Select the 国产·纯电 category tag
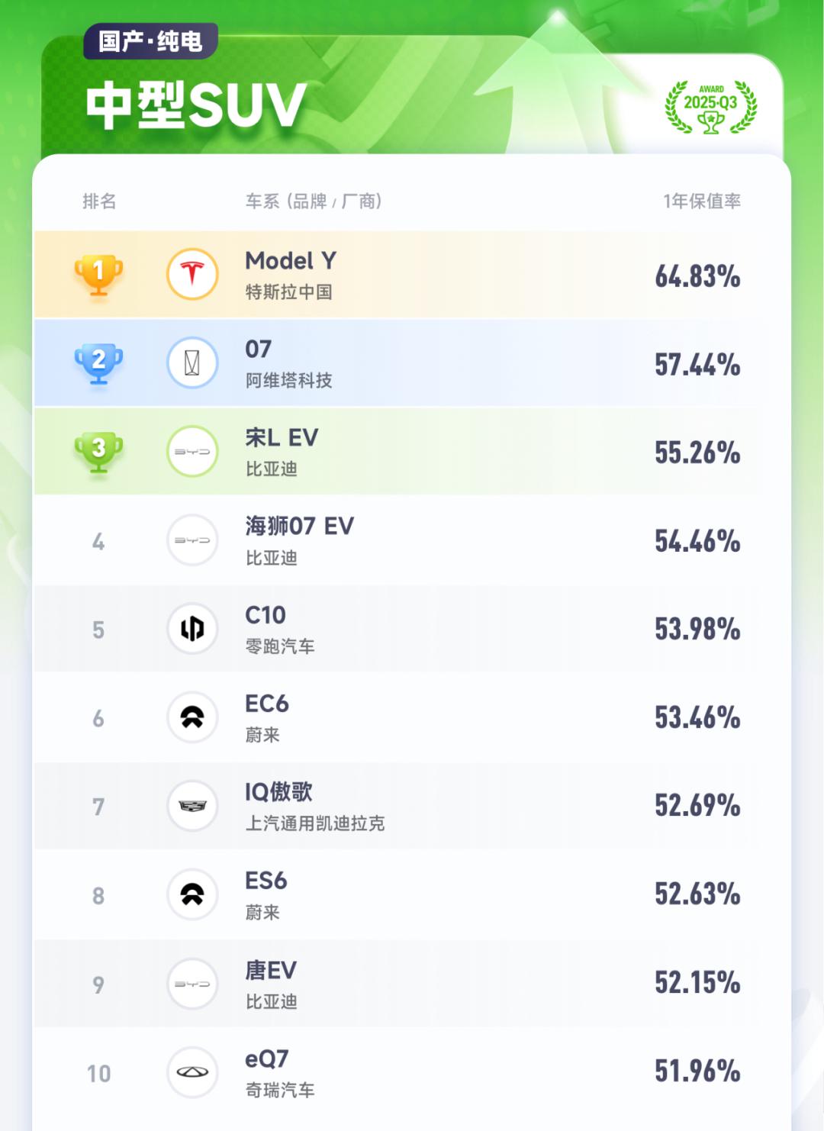 pyautogui.click(x=150, y=41)
